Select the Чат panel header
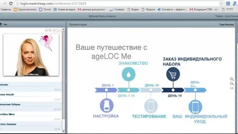Screen dimensions: 238x134 (32, 24)
